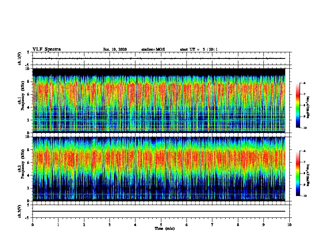326x252 pixels.
Task: Click the "ch.3(V)" waveform axis label
Action: click(x=19, y=211)
